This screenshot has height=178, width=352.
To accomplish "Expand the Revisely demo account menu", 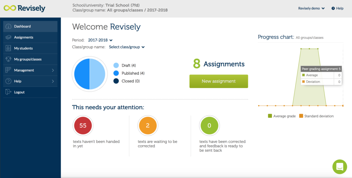I will (x=311, y=9).
